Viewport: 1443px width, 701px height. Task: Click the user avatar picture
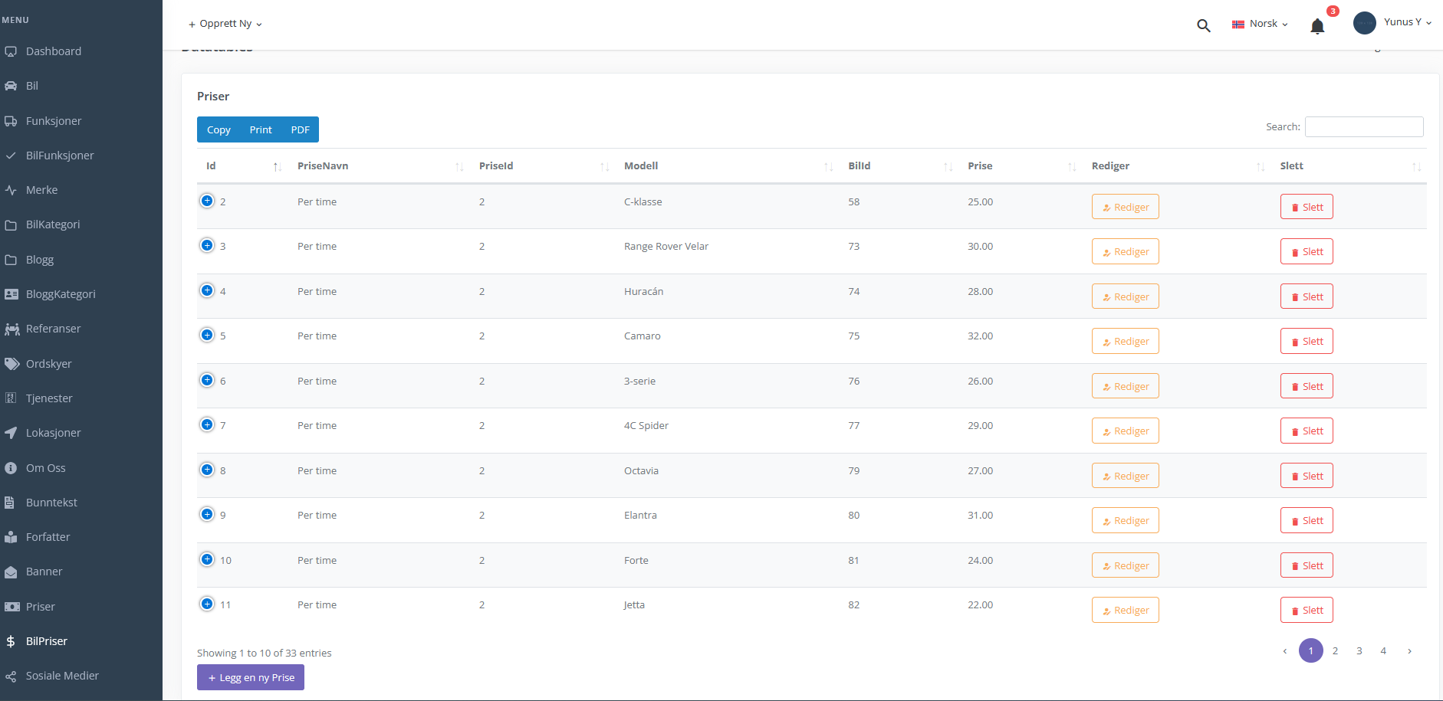(1364, 23)
